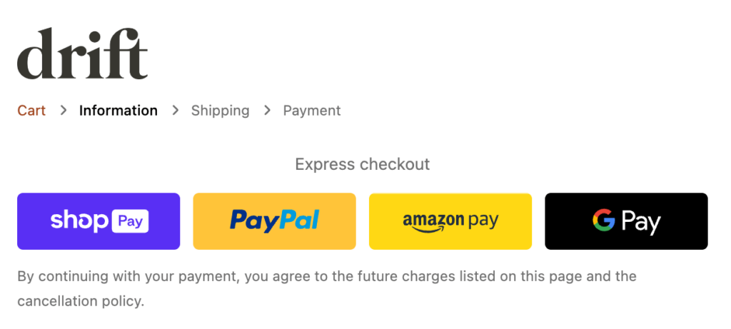Screen dimensions: 731x329
Task: Click the chevron between Shipping and Payment
Action: (x=267, y=111)
